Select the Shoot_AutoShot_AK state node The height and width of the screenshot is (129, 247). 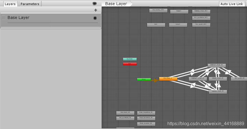point(146,124)
